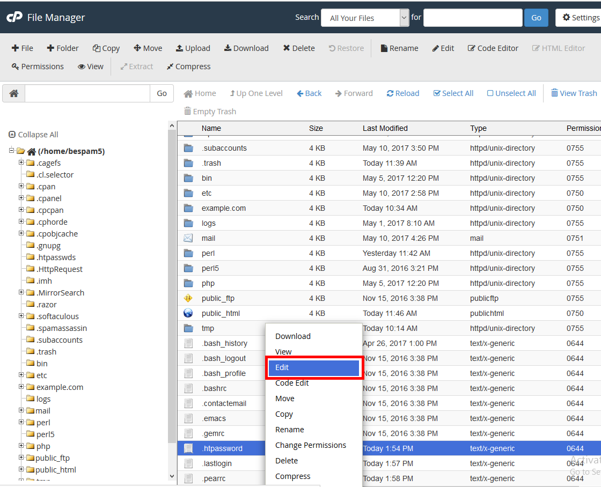Expand the public_html tree node
Screen dimensions: 601x487
point(21,470)
